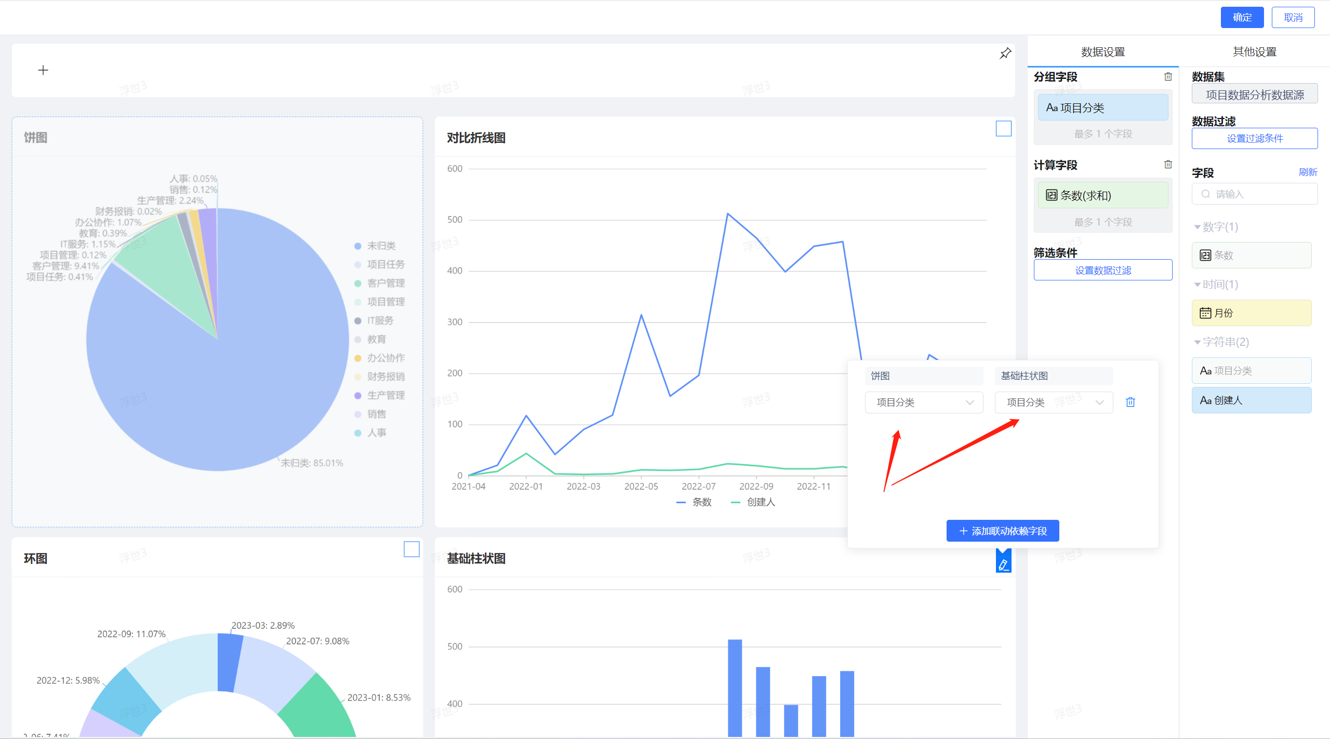Toggle 项目任务 legend item in the pie chart
This screenshot has height=739, width=1330.
(379, 265)
